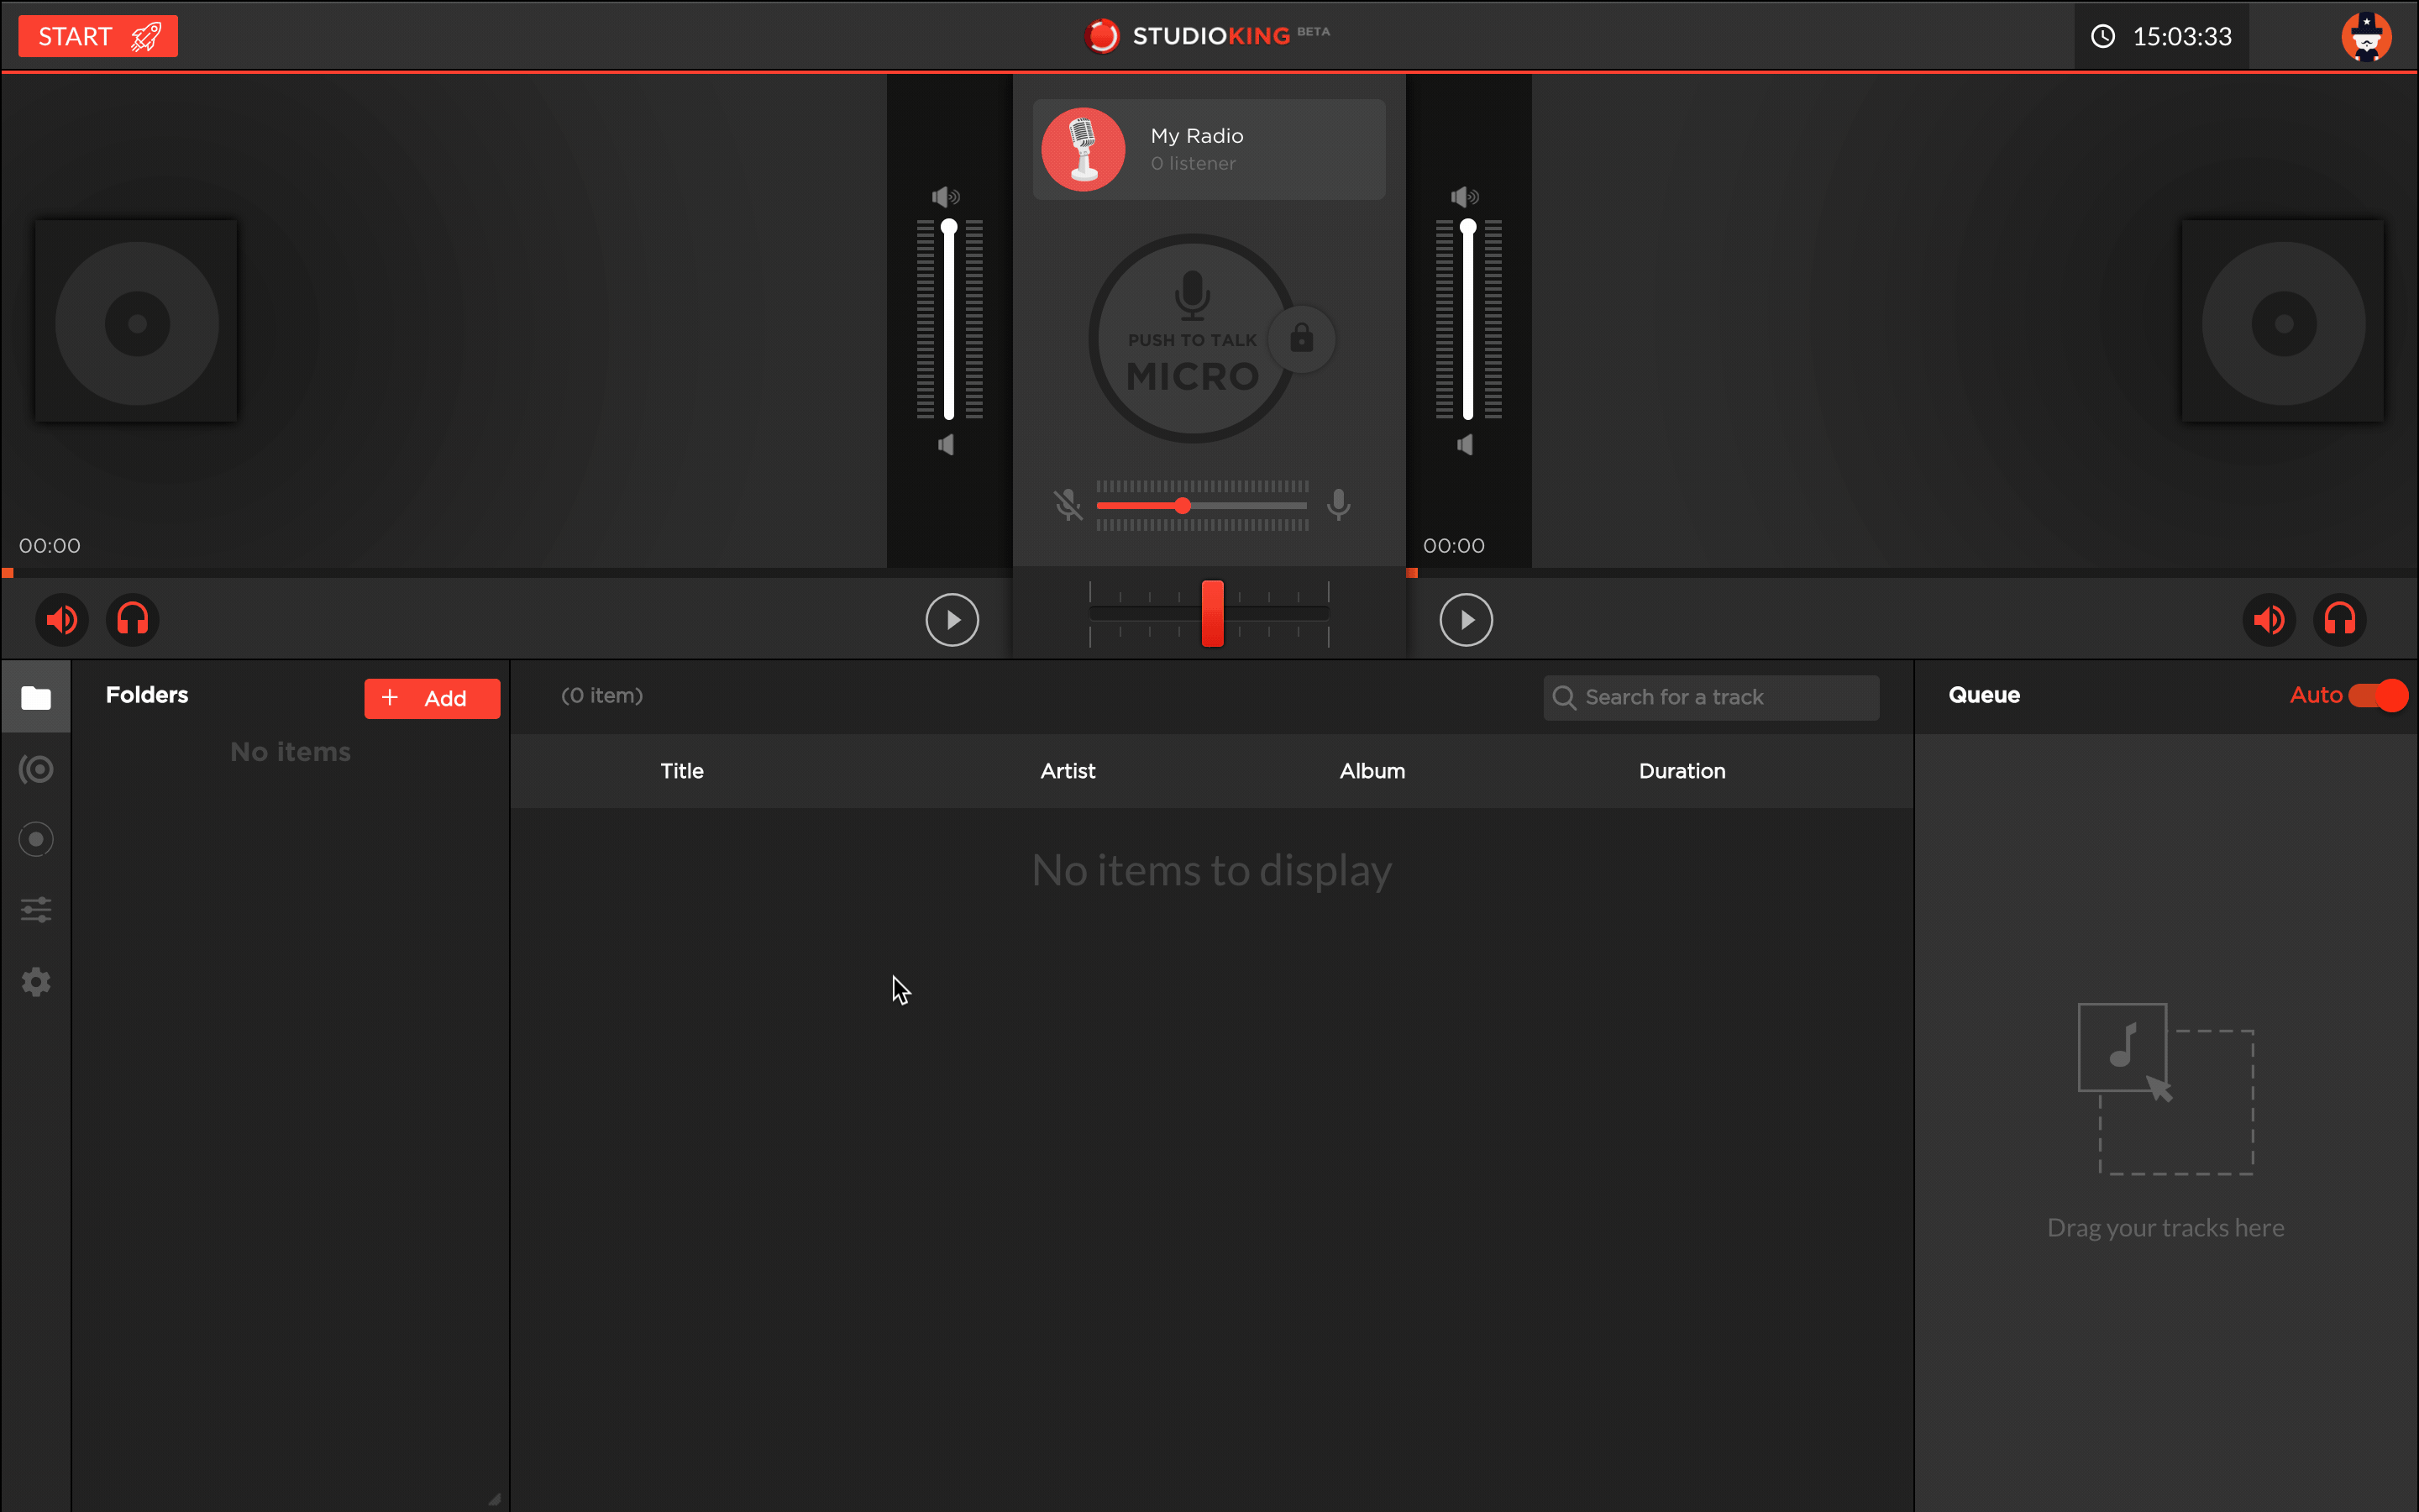This screenshot has height=1512, width=2419.
Task: Toggle the microphone lock icon
Action: 1301,338
